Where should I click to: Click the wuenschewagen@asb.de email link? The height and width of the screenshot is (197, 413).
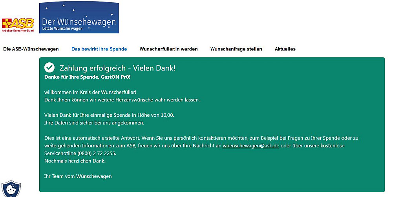pos(250,146)
